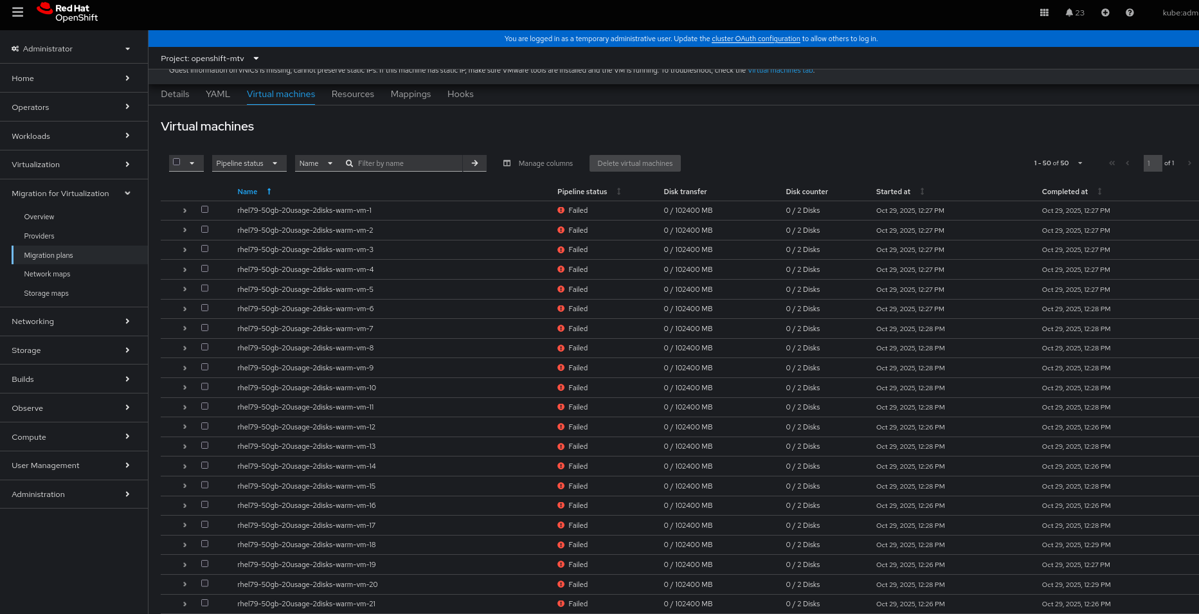
Task: Select checkbox for rhel79-50gb-20usage-2disks-warm-vm-1
Action: pyautogui.click(x=204, y=210)
